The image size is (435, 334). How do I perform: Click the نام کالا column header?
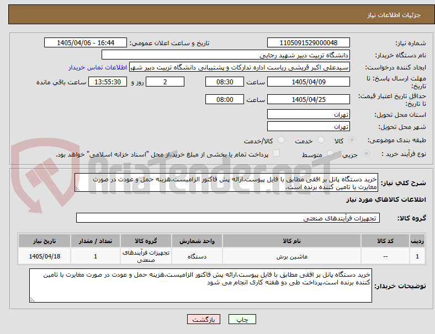(291, 241)
